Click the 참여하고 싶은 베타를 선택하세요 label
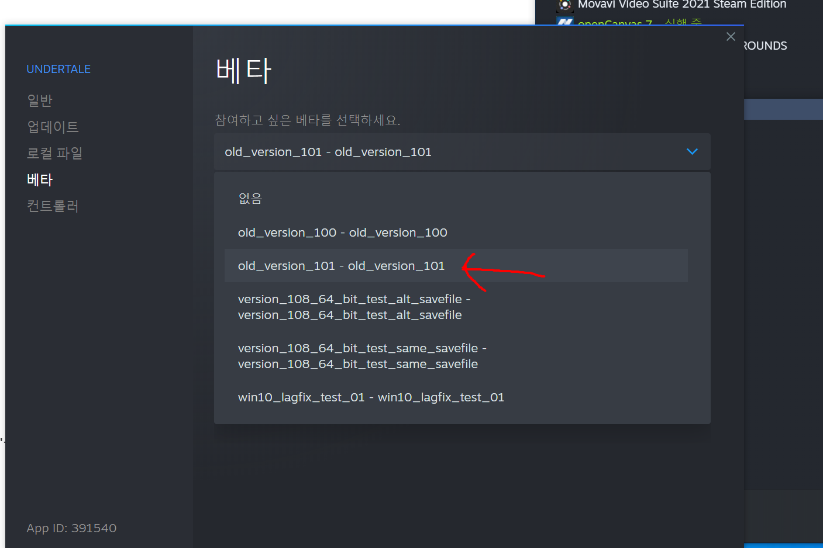This screenshot has width=823, height=548. 307,120
